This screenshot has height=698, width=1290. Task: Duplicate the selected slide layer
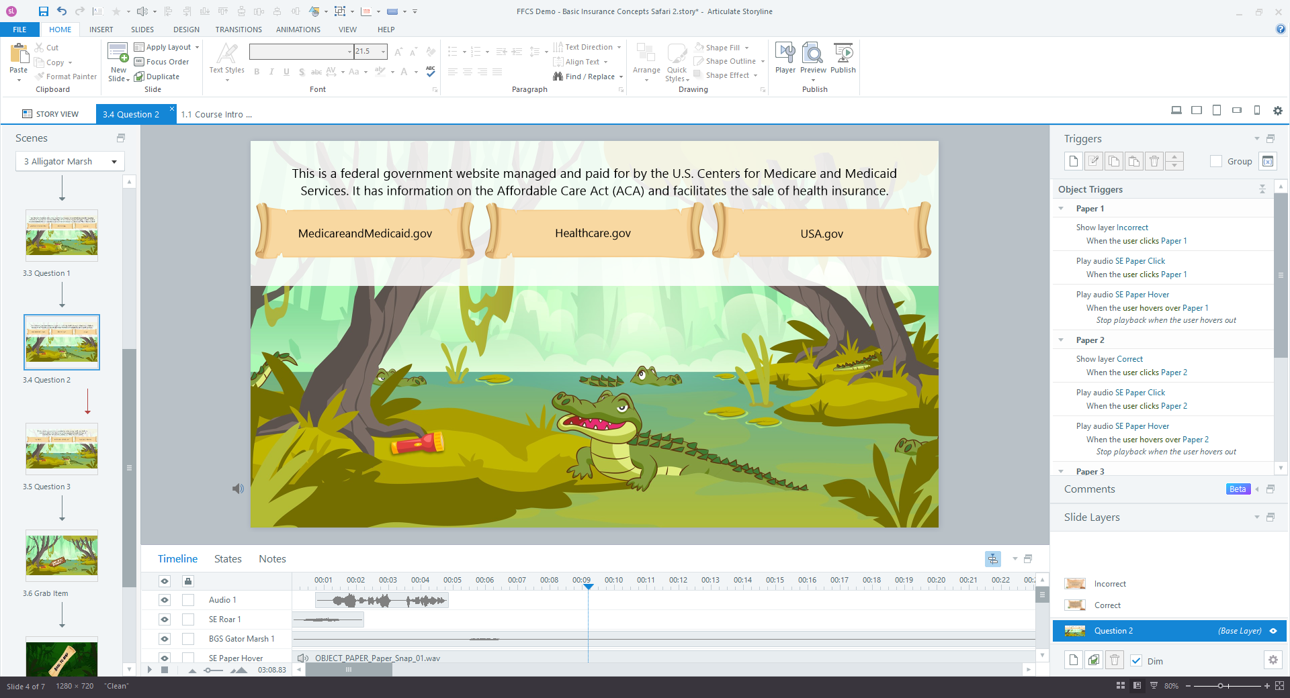(1094, 660)
